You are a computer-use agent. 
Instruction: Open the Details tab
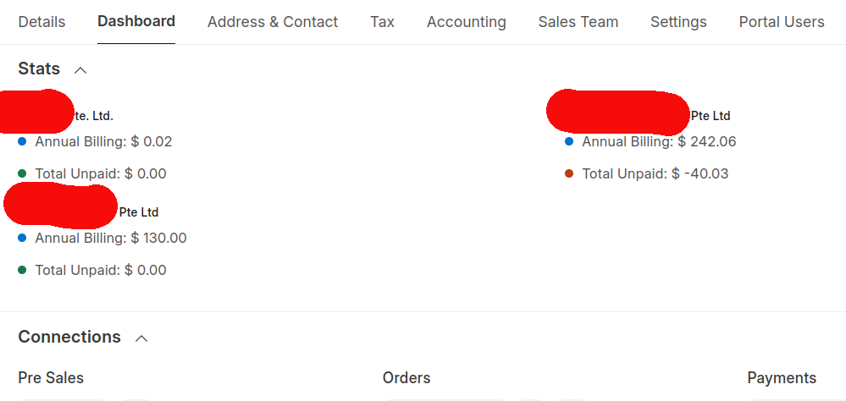point(41,22)
